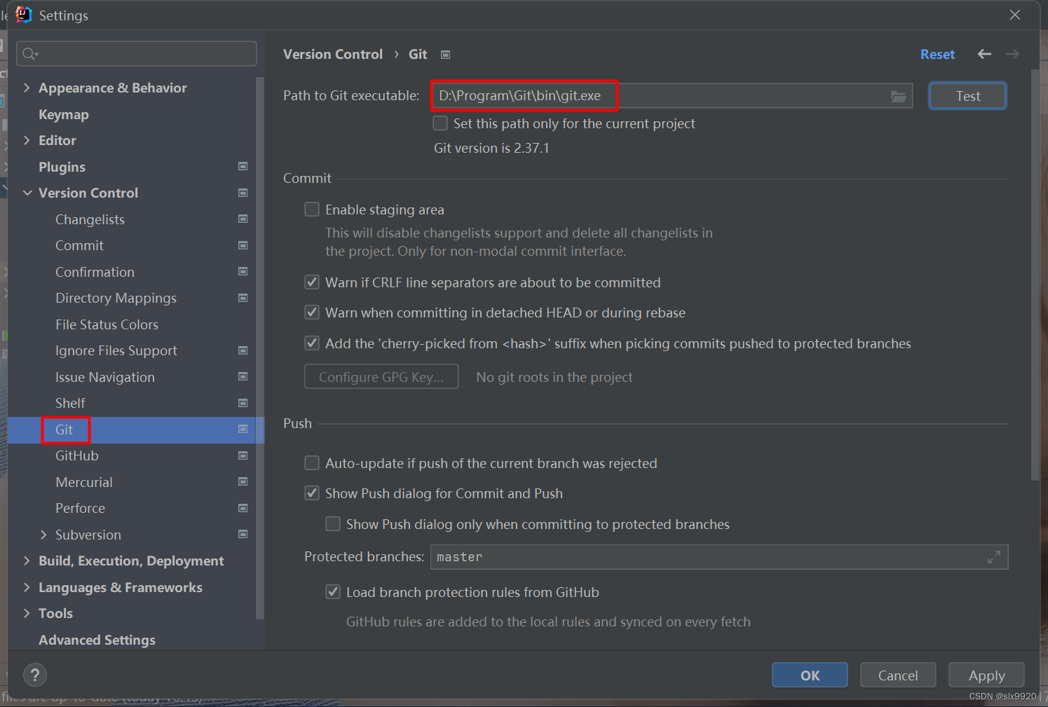Expand Languages & Frameworks section
This screenshot has width=1048, height=707.
pos(27,587)
